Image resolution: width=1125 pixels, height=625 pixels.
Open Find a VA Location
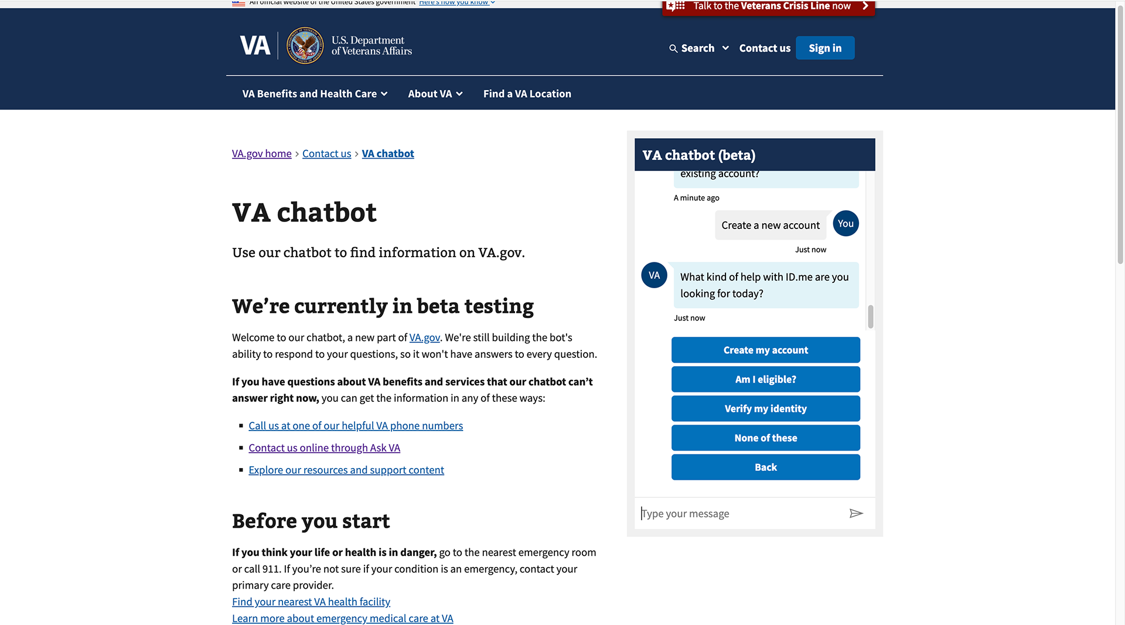point(527,94)
